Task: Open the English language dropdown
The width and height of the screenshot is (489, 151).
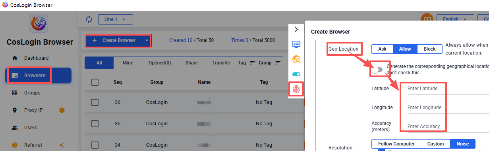Action: 455,19
